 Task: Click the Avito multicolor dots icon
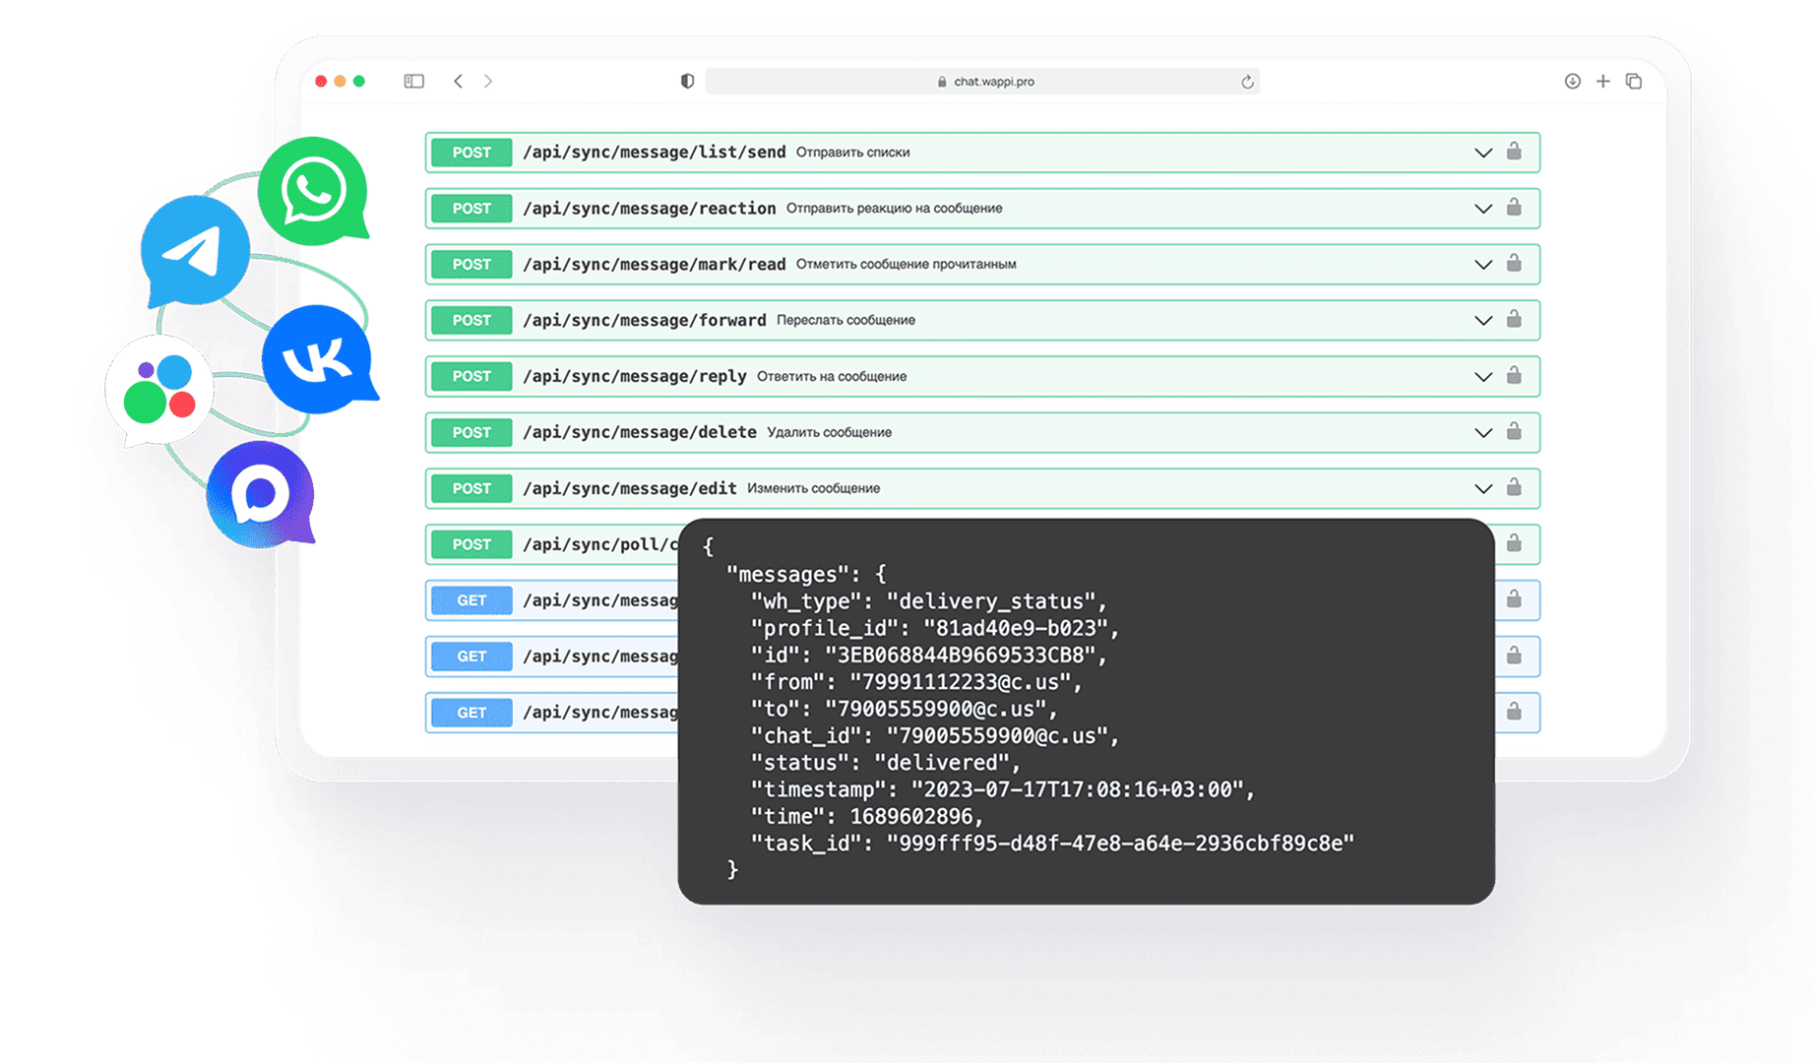[159, 390]
